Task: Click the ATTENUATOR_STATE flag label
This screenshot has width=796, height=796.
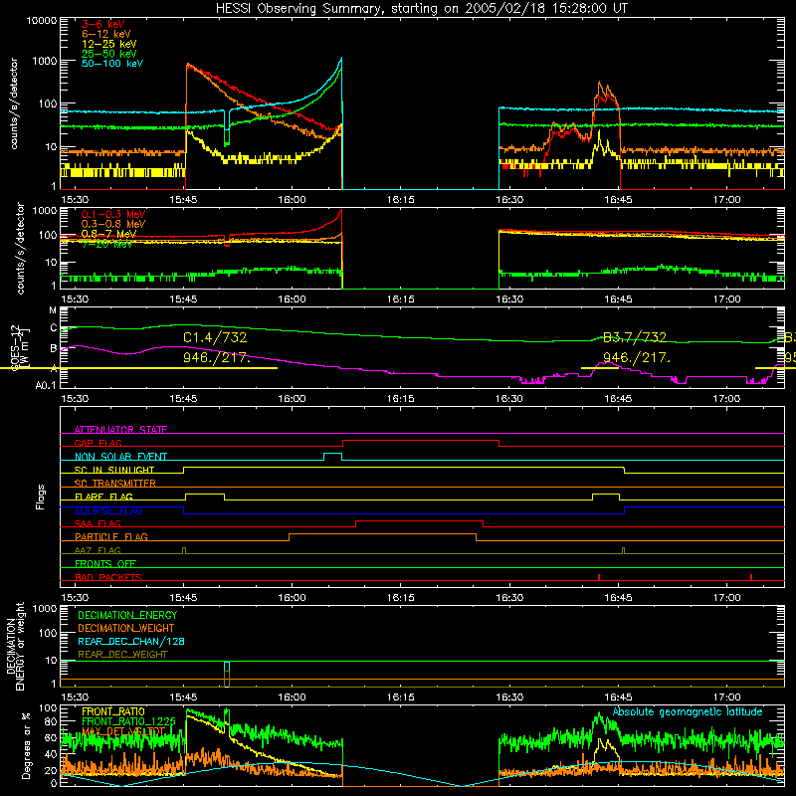Action: (x=120, y=430)
